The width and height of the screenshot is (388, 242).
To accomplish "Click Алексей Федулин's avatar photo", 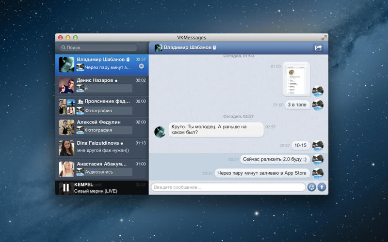I will pyautogui.click(x=66, y=127).
